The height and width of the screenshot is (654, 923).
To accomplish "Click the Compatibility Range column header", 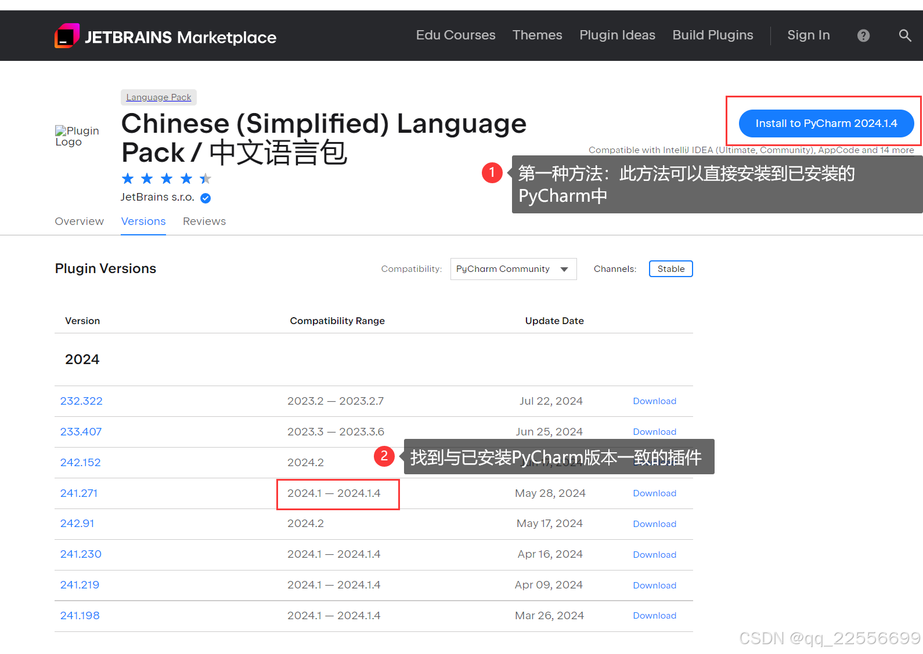I will pos(337,321).
